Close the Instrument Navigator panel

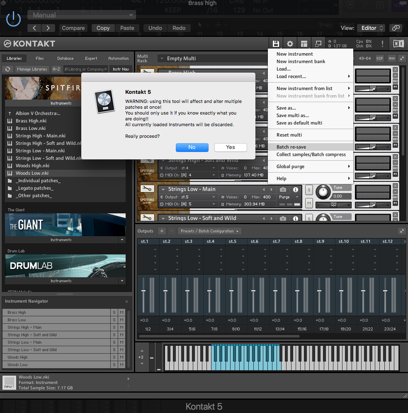pyautogui.click(x=126, y=301)
